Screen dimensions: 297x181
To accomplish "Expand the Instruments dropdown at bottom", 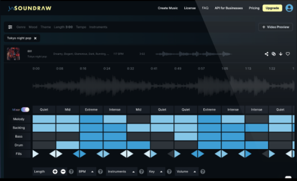I will (x=122, y=172).
